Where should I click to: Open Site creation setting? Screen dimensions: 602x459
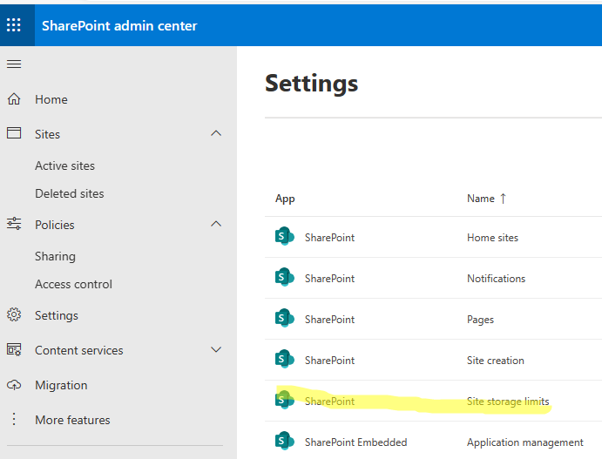click(495, 361)
